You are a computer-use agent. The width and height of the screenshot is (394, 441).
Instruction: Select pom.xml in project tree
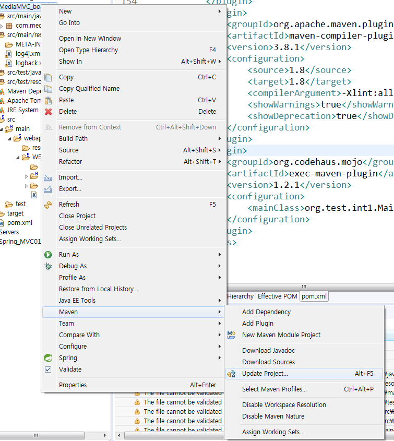20,223
